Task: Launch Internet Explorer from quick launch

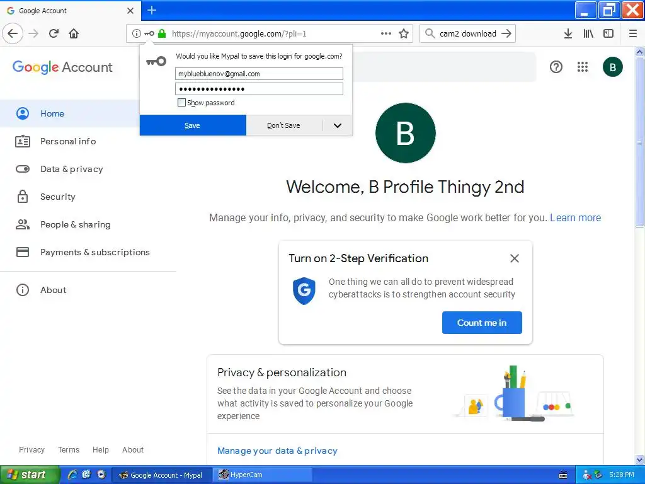Action: 72,475
